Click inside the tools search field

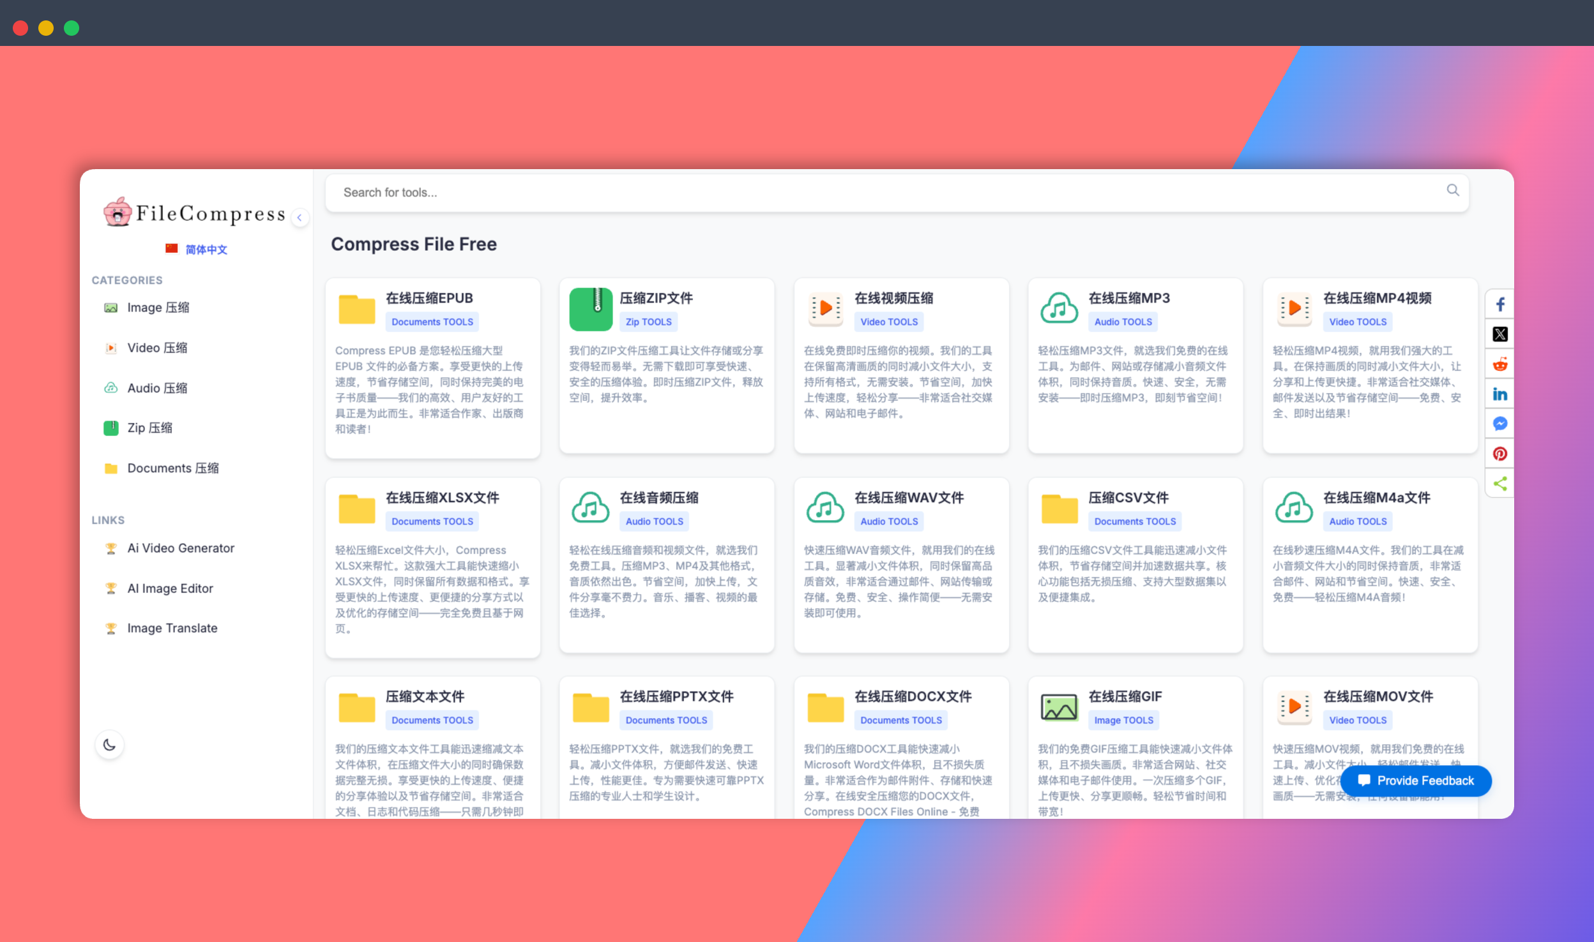(x=639, y=192)
